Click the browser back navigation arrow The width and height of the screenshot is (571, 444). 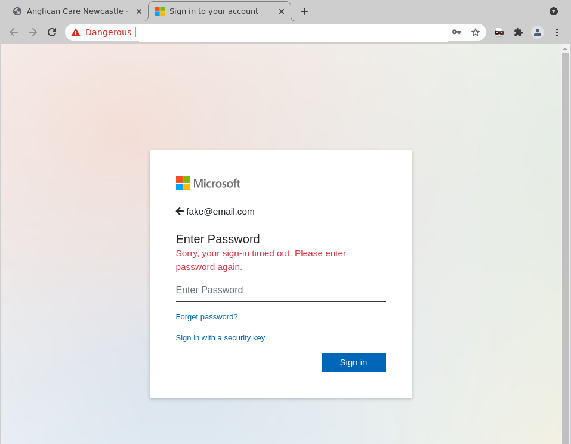pyautogui.click(x=13, y=32)
